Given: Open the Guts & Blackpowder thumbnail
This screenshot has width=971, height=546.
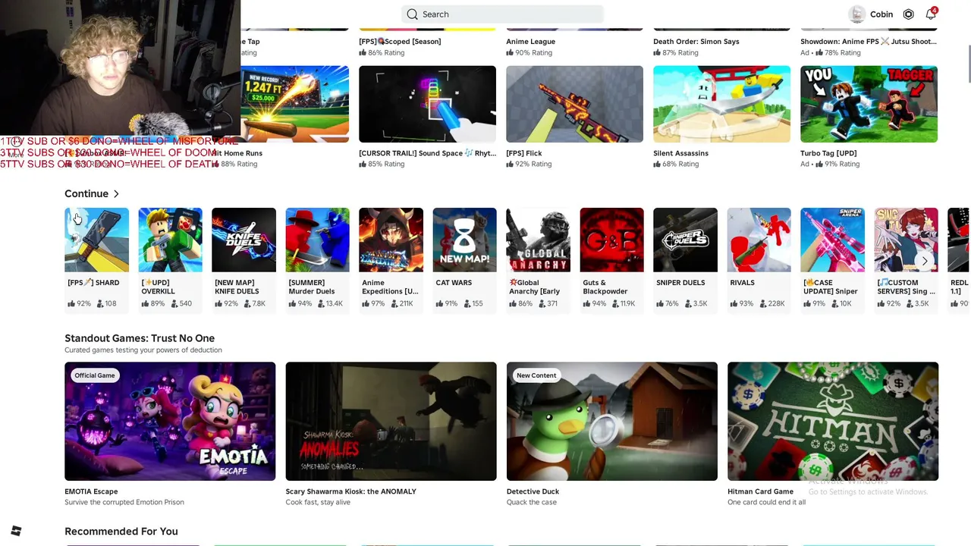Looking at the screenshot, I should point(611,240).
